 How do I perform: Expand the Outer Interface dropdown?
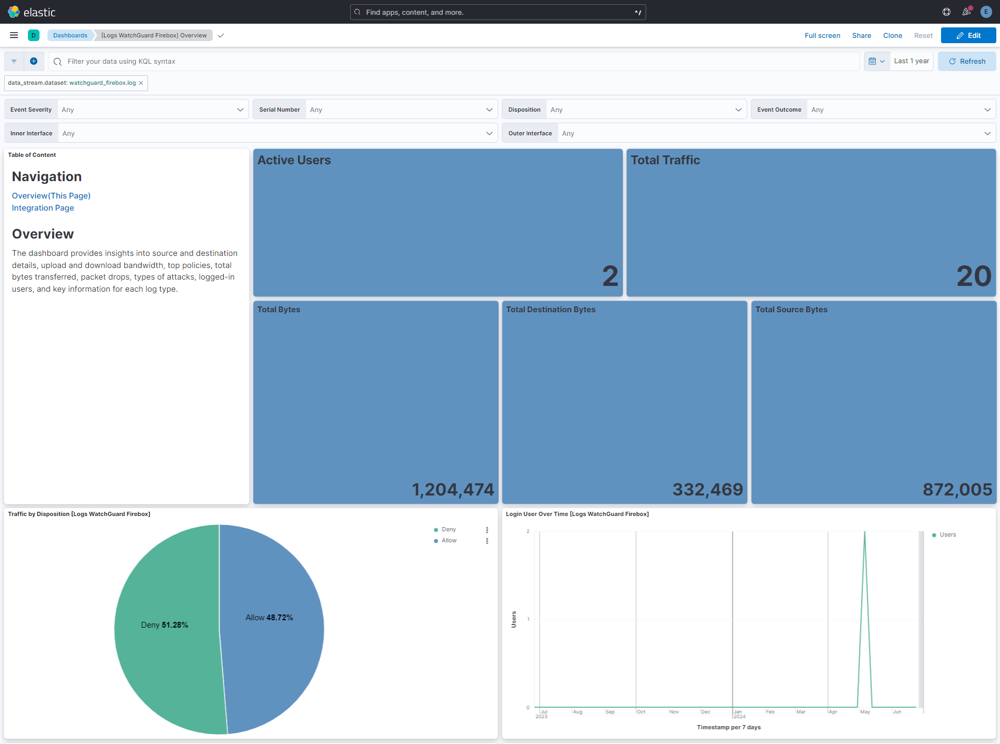[x=988, y=133]
